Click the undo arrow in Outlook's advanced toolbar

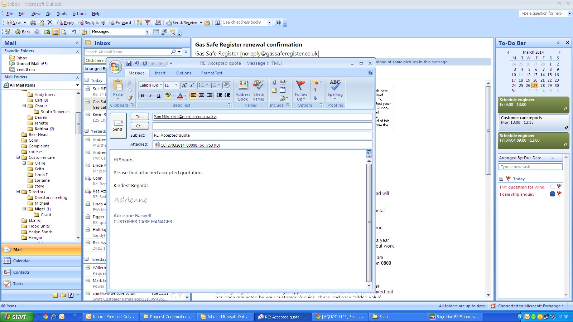tap(74, 32)
